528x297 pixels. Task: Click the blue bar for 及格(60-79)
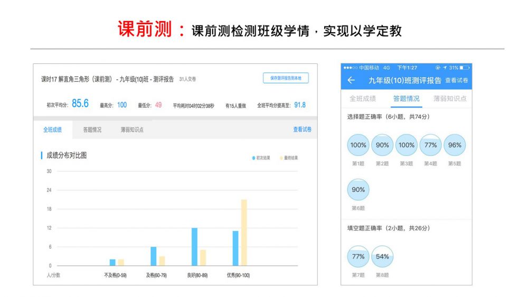154,256
